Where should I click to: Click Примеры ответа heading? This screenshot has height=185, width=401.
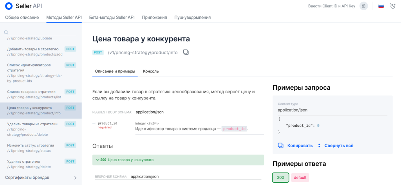[x=299, y=164]
